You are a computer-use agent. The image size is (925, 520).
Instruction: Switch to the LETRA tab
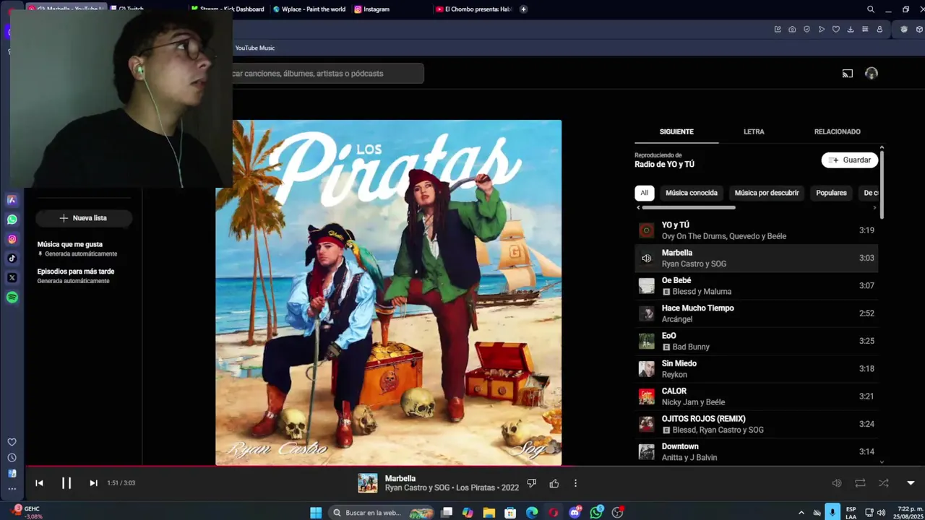(754, 131)
